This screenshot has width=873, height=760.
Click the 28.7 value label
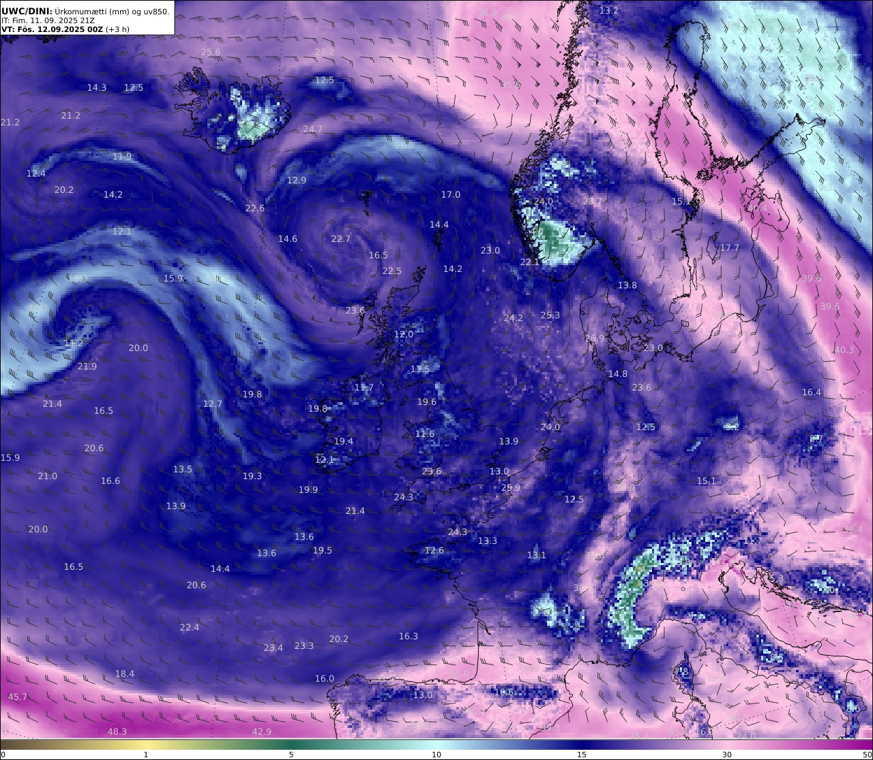tap(593, 202)
